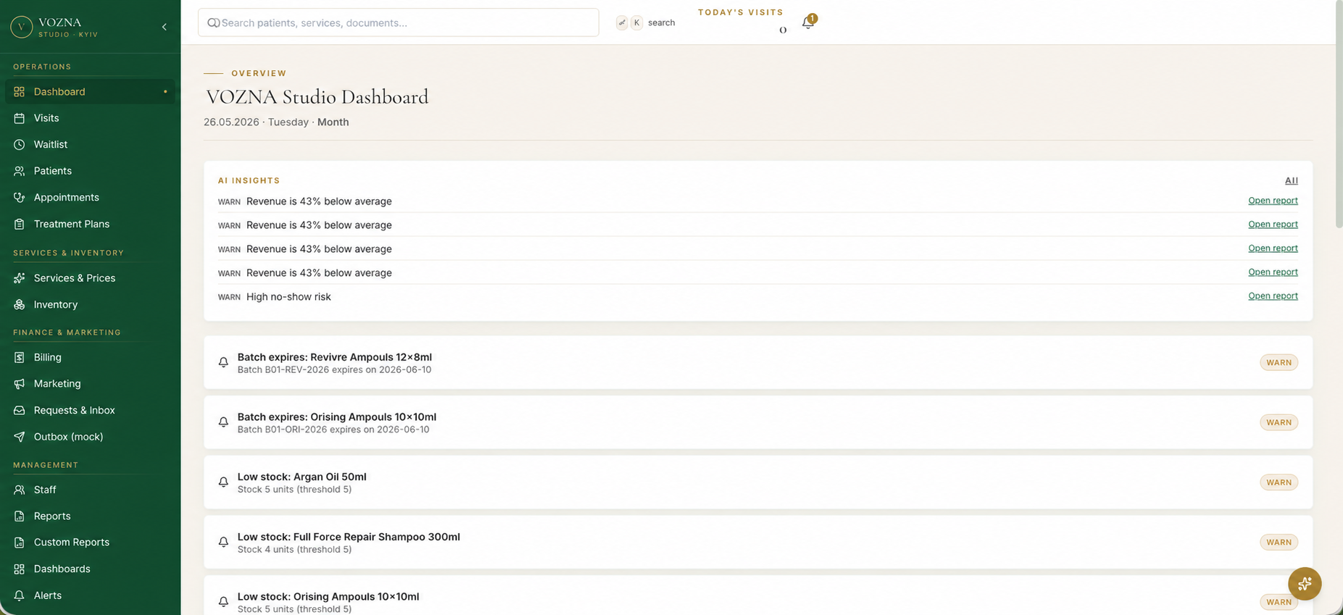Image resolution: width=1343 pixels, height=615 pixels.
Task: Click the Appointments stethoscope icon
Action: [x=19, y=197]
